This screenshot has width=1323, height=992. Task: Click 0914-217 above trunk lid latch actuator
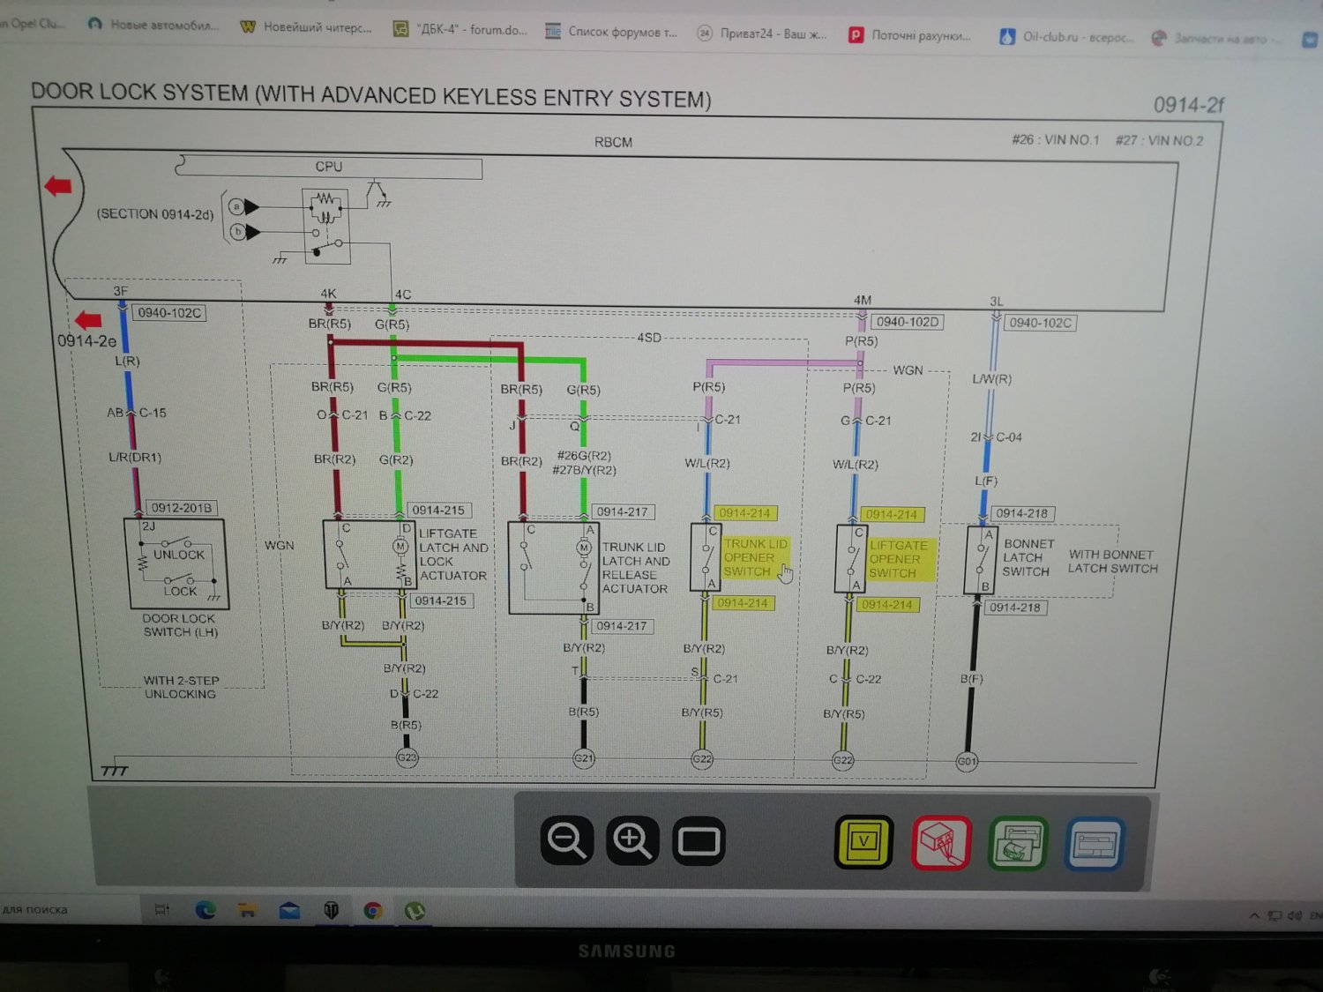click(x=622, y=511)
